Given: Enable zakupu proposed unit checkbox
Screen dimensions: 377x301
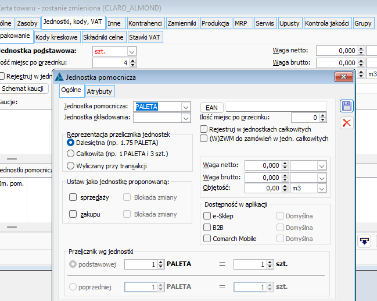Looking at the screenshot, I should tap(73, 214).
